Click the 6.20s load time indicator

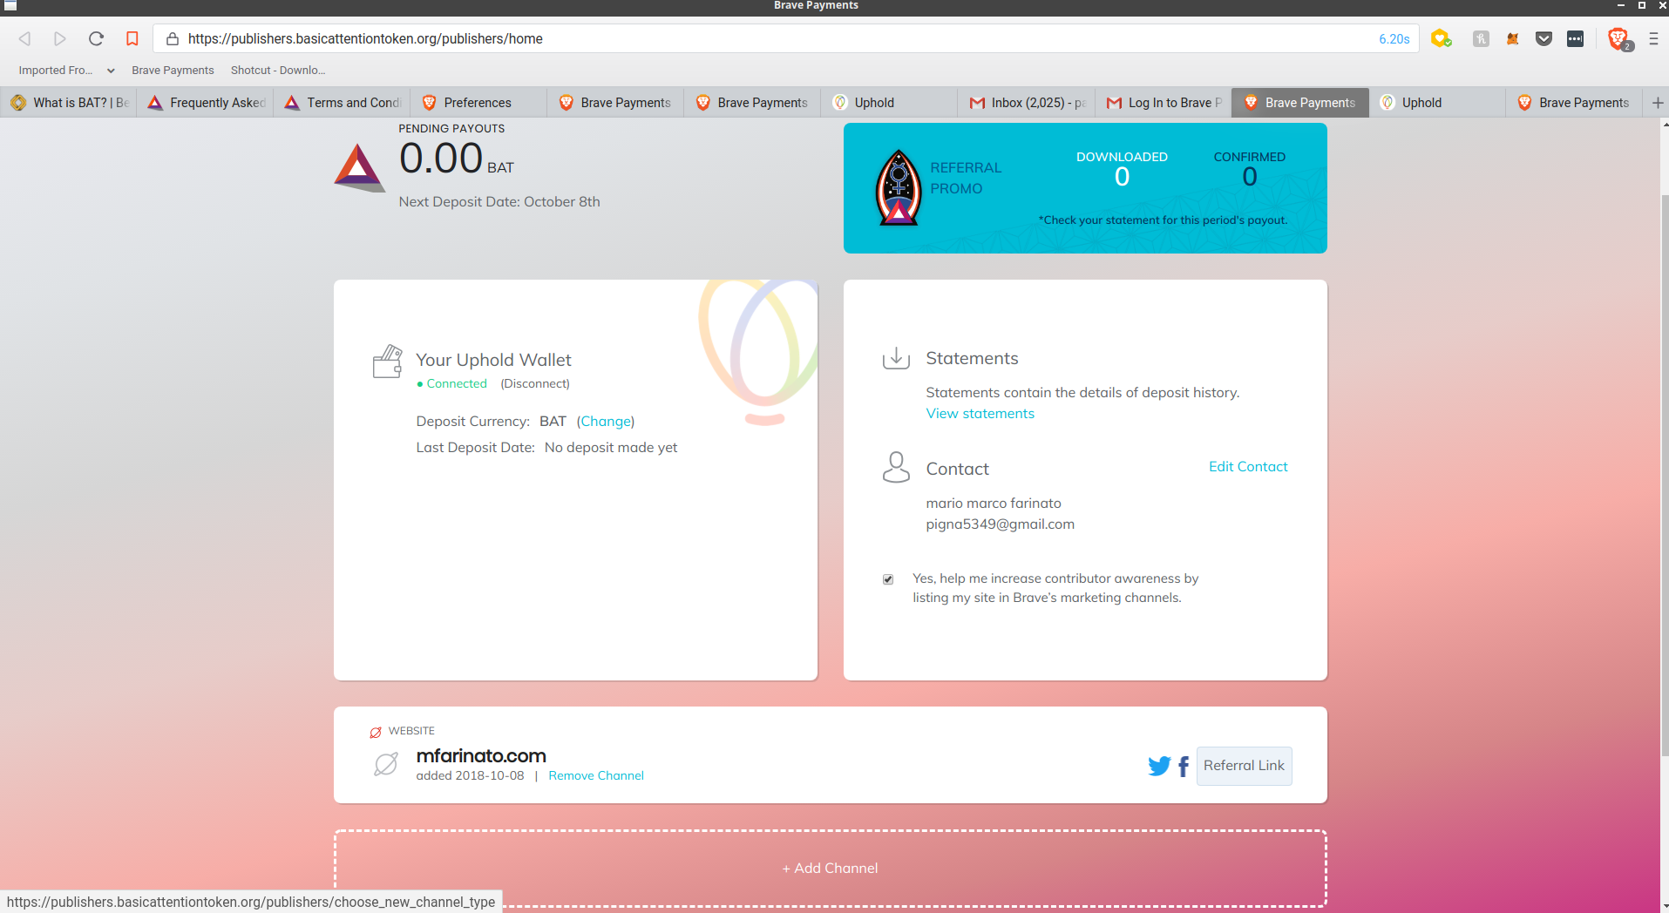(1394, 39)
